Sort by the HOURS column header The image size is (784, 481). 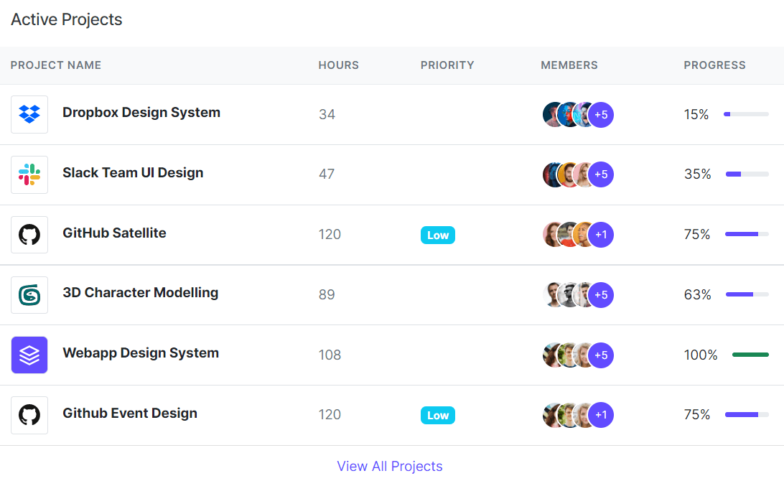(x=338, y=65)
